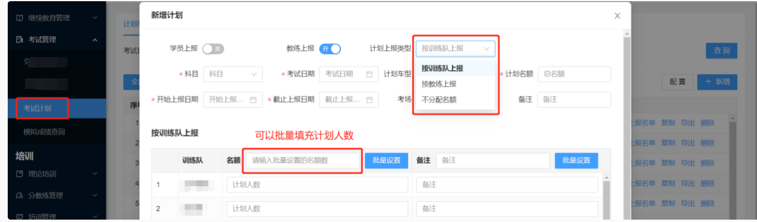Select 按训练队上报 option in list
The image size is (757, 222).
click(x=455, y=68)
